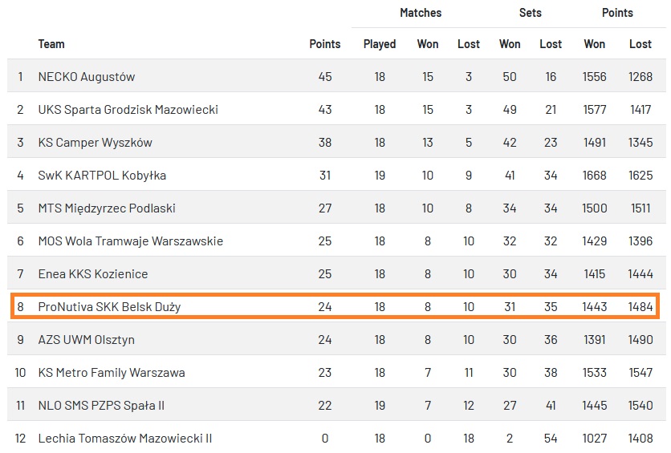The image size is (671, 453).
Task: Click NECKO Augustów's 45 points value
Action: pos(325,77)
